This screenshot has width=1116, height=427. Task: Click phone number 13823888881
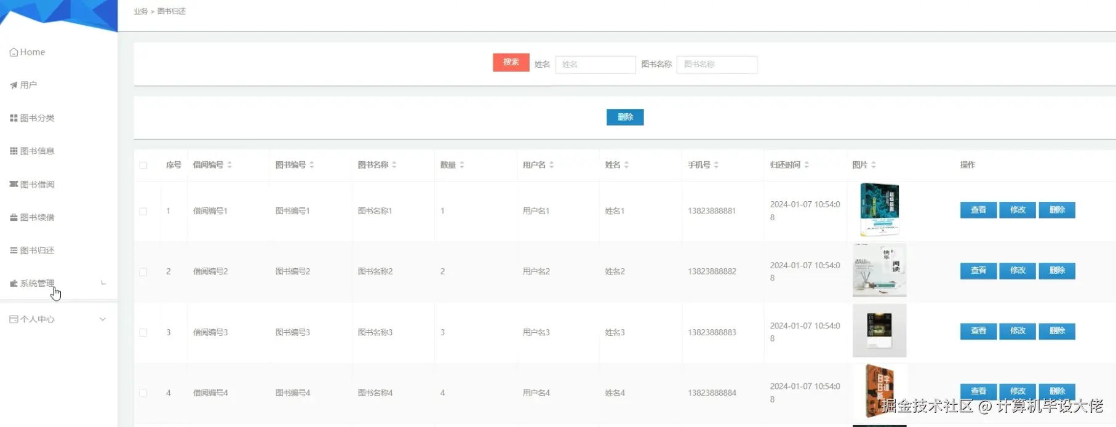(x=712, y=211)
